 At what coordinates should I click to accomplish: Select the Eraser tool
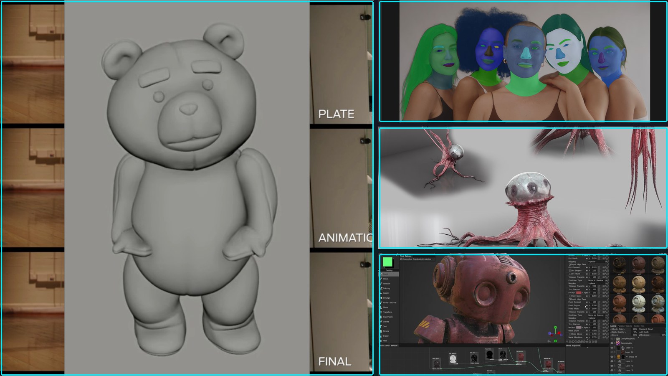pos(389,336)
